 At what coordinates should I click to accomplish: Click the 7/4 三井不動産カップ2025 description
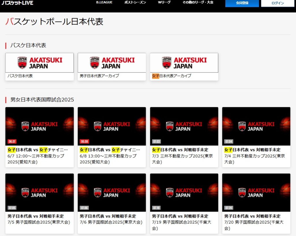click(x=255, y=159)
